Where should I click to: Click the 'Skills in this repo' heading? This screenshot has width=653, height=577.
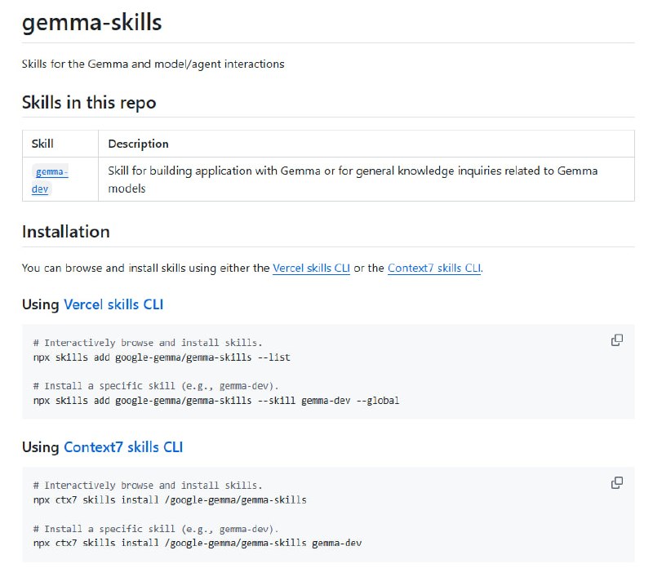[89, 102]
